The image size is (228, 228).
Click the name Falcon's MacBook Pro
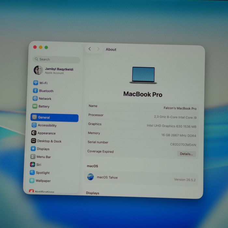click(180, 108)
